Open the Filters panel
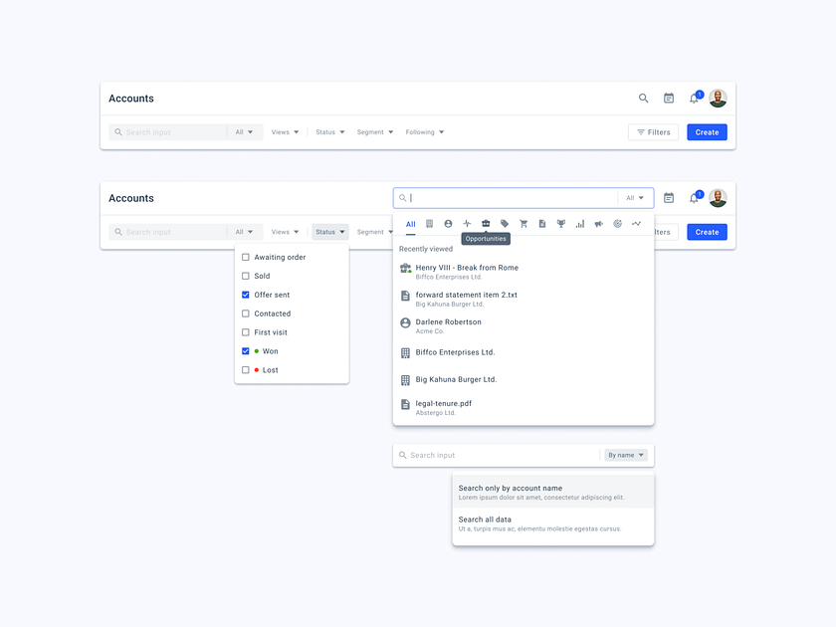The height and width of the screenshot is (627, 836). click(x=653, y=131)
